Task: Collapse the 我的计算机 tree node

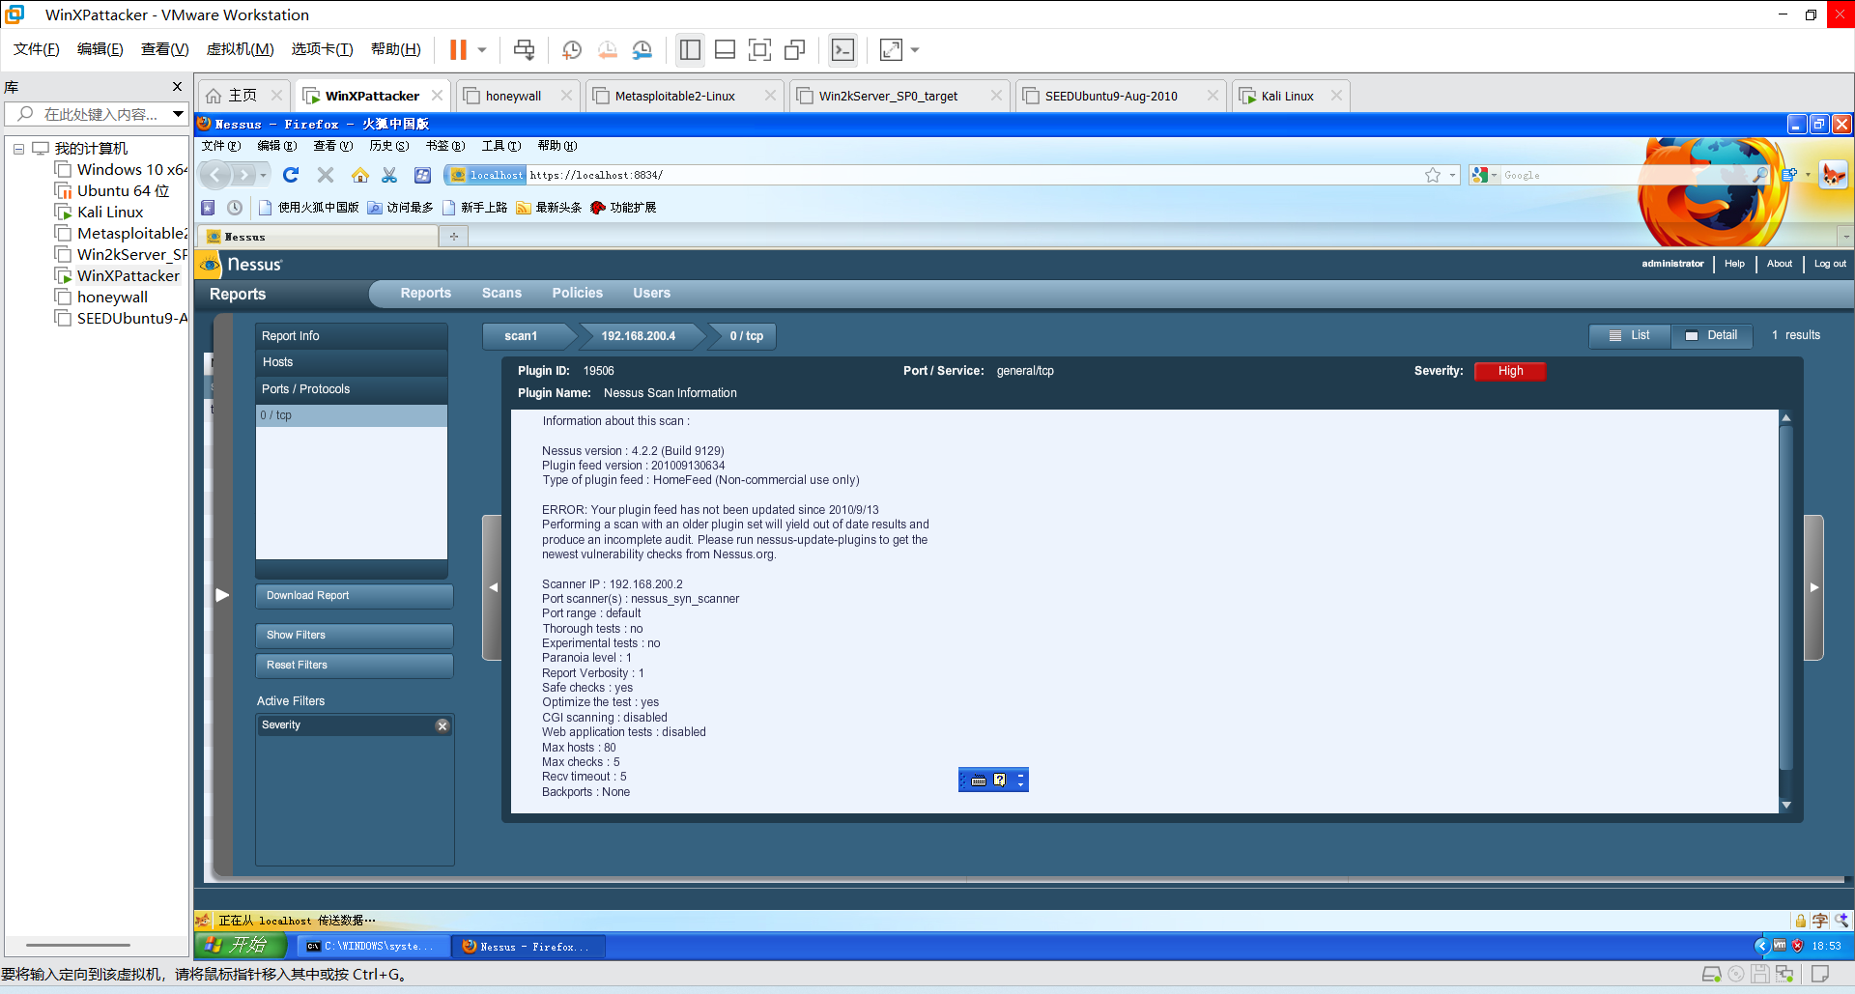Action: [18, 149]
